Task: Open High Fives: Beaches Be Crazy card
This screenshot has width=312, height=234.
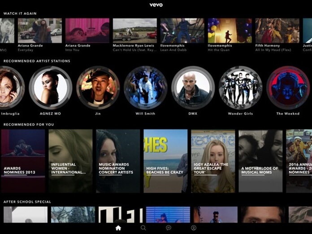Action: click(x=165, y=161)
